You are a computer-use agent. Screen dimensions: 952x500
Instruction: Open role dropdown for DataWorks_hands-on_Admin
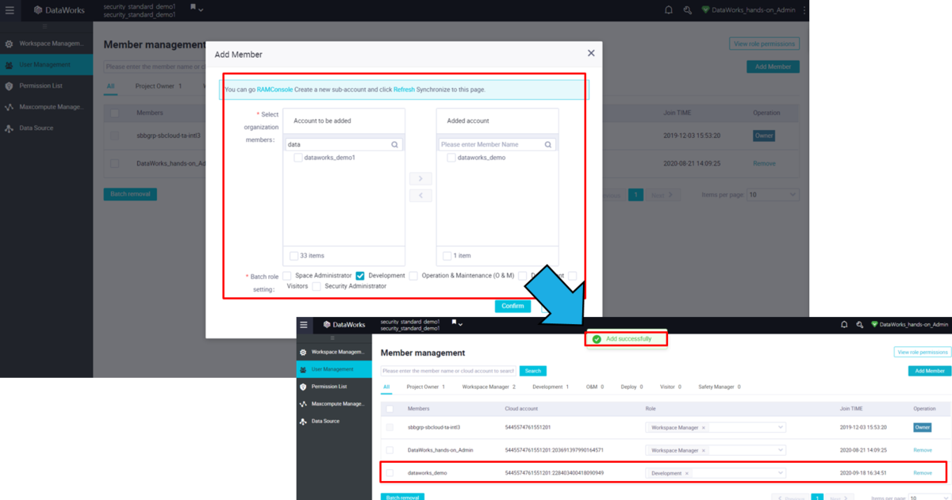(x=781, y=450)
